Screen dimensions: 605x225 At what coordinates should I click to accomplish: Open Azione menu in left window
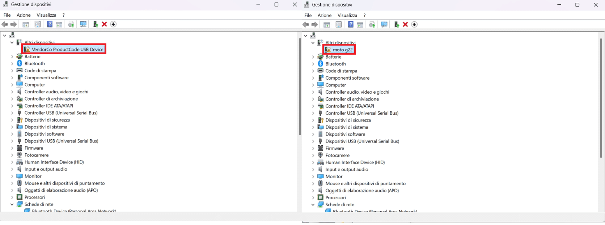[x=24, y=15]
